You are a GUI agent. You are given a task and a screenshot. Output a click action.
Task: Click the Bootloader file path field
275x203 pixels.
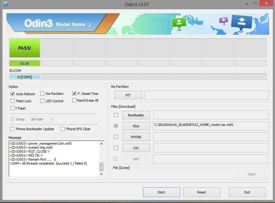click(x=211, y=115)
